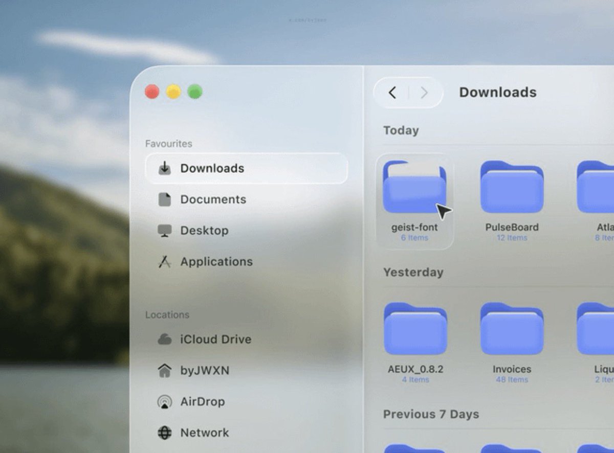Click the forward navigation chevron

pyautogui.click(x=424, y=93)
